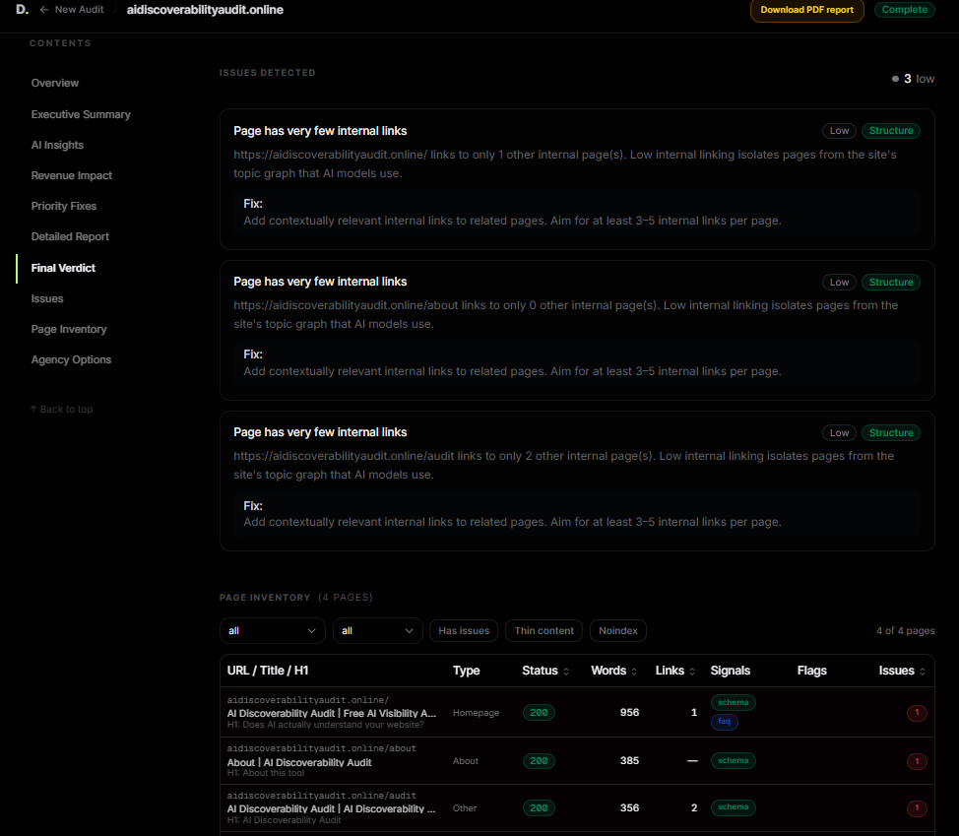Click 'H1: About this tool' text
Image resolution: width=959 pixels, height=836 pixels.
[266, 774]
